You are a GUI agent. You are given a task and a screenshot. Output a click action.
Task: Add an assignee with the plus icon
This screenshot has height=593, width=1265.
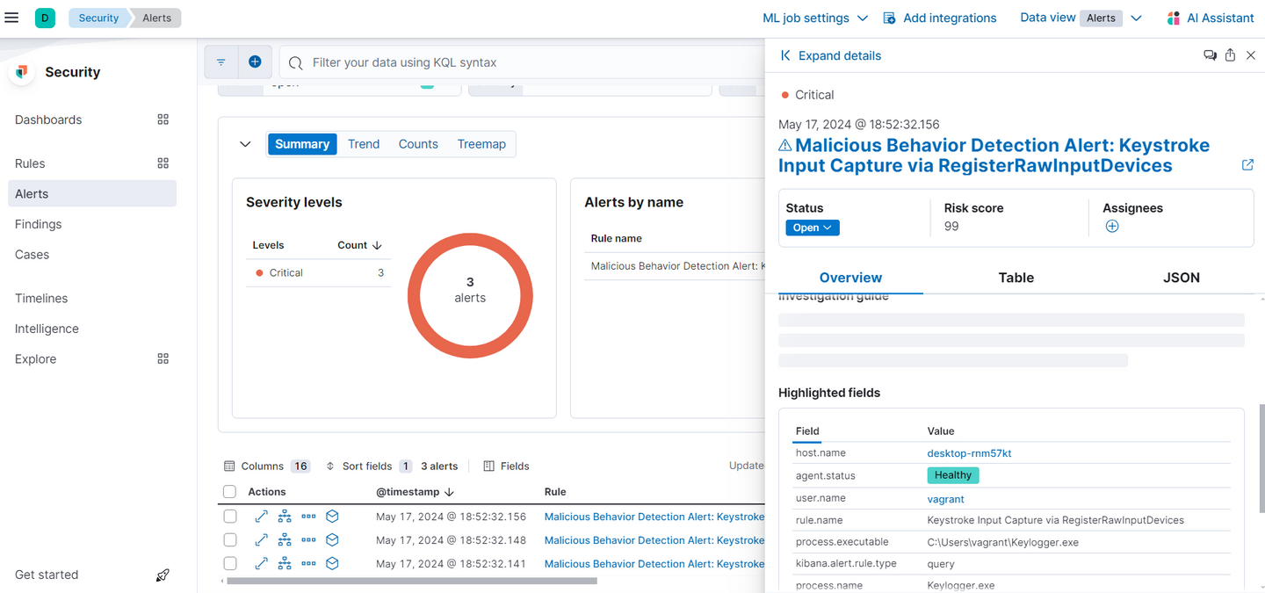pos(1111,227)
